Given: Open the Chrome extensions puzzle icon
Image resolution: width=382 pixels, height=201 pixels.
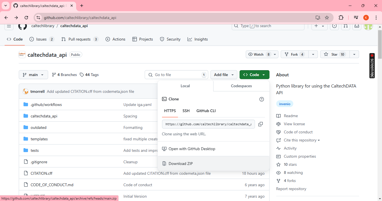Looking at the screenshot, I should [341, 18].
